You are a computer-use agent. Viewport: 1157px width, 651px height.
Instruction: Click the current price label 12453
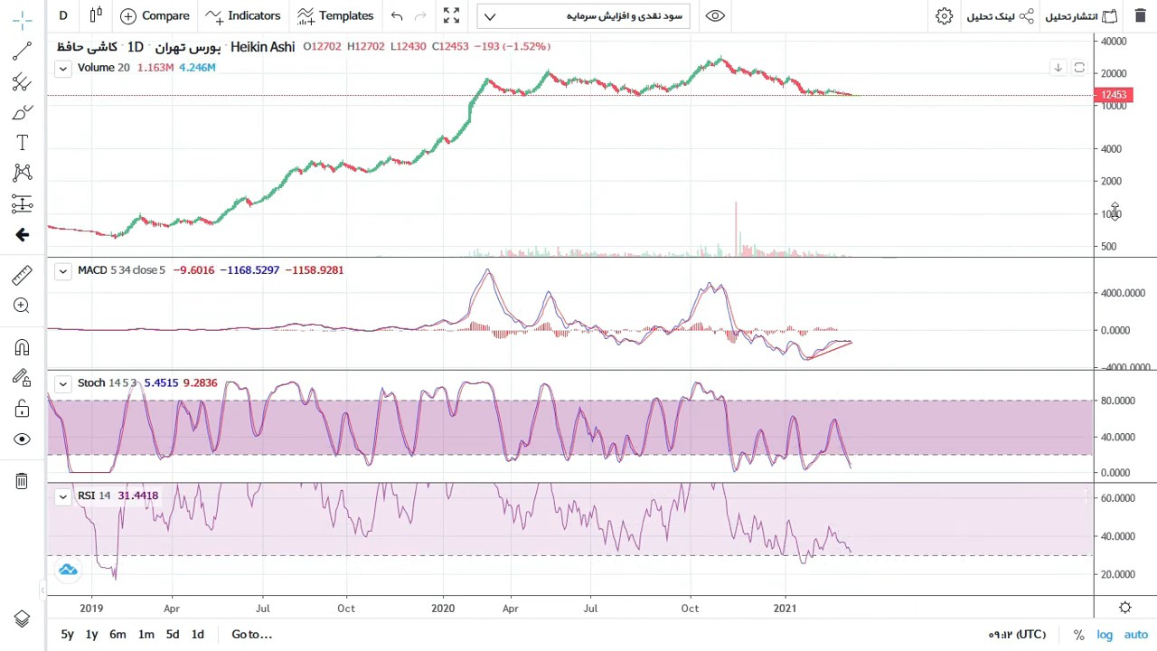[x=1113, y=95]
